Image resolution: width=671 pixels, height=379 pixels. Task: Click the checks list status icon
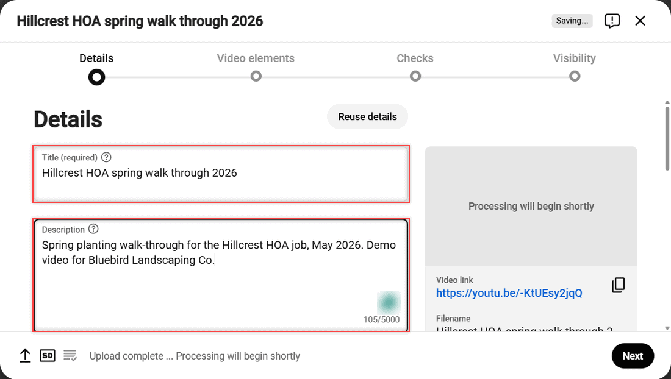(x=70, y=355)
